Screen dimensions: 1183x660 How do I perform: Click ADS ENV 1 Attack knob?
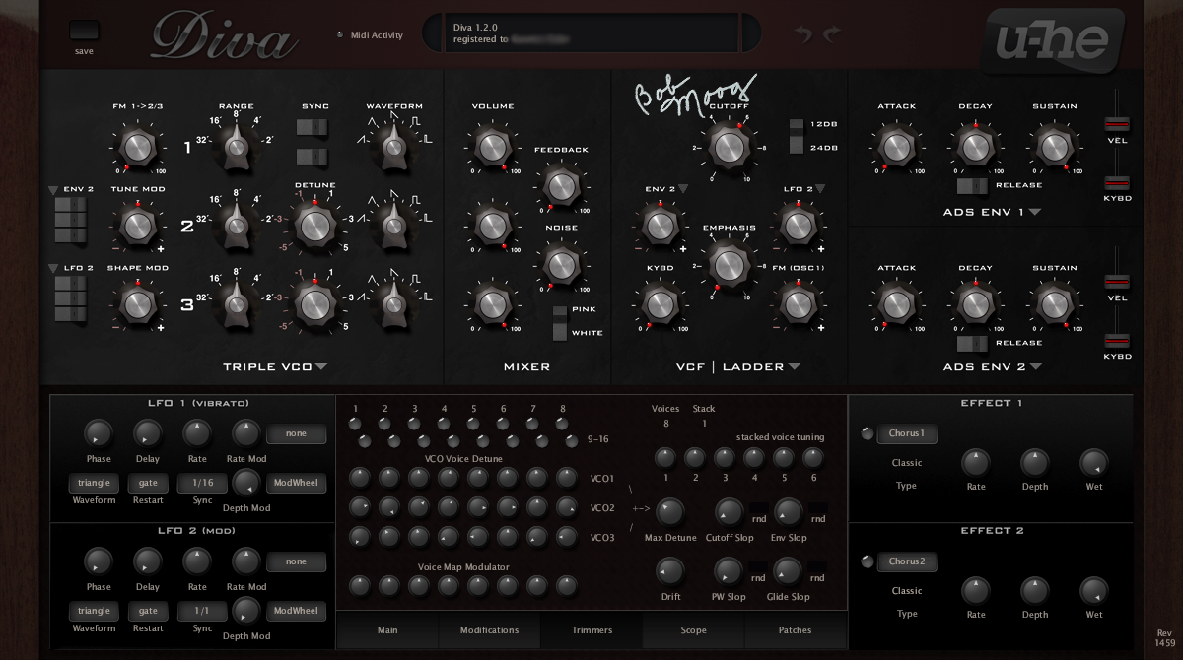click(x=895, y=147)
